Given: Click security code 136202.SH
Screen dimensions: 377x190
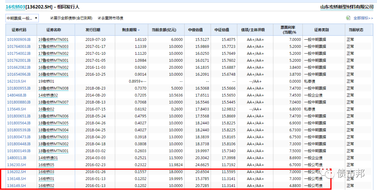Looking at the screenshot, I should 17,172.
